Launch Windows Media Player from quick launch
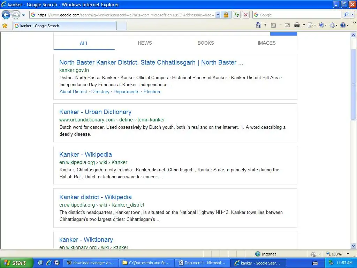357x268 pixels. click(57, 263)
